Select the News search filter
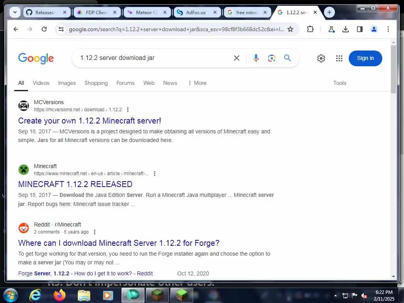404x303 pixels. (170, 83)
